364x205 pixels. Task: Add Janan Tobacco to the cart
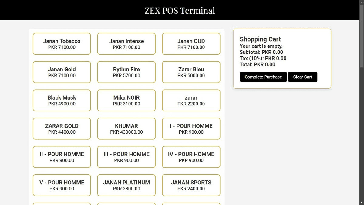(x=62, y=44)
